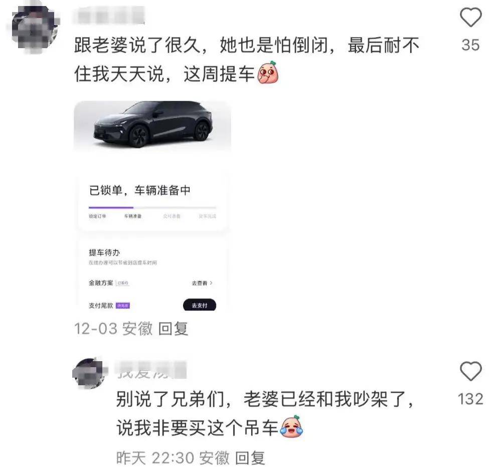Open the black car image thumbnail
Image resolution: width=502 pixels, height=467 pixels.
(152, 126)
